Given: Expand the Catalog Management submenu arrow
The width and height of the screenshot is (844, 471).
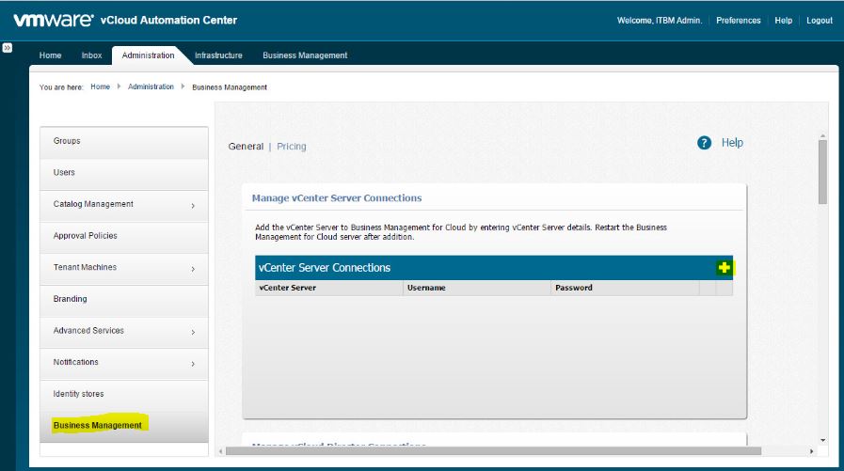Looking at the screenshot, I should [193, 205].
